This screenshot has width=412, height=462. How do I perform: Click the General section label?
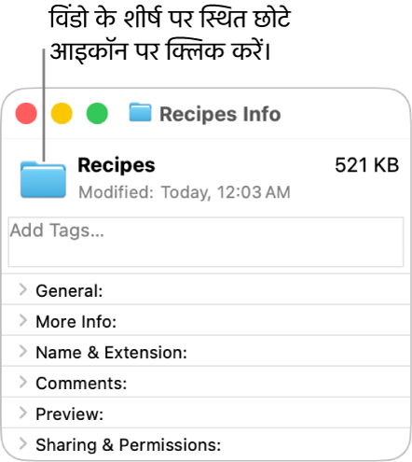(x=69, y=291)
